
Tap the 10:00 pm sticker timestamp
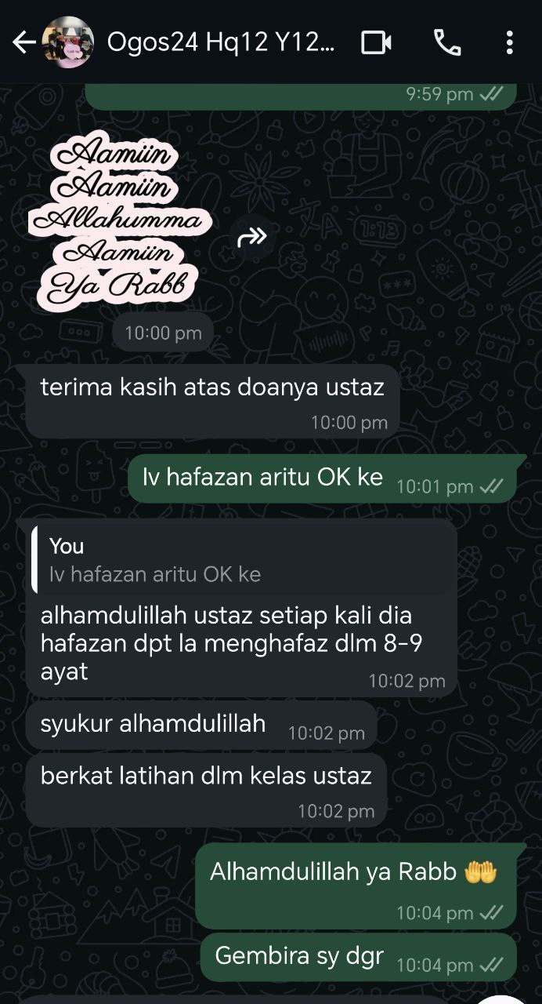(x=163, y=333)
